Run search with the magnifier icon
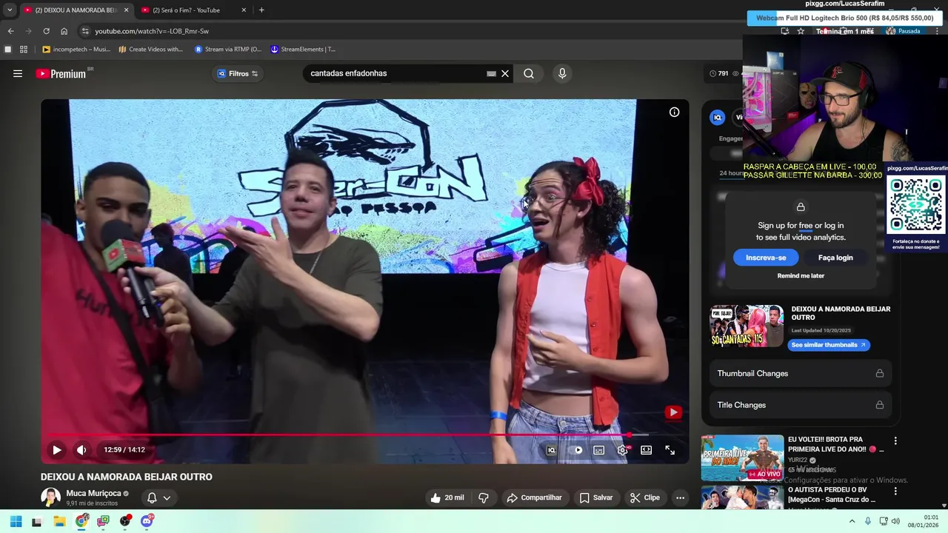 (529, 73)
